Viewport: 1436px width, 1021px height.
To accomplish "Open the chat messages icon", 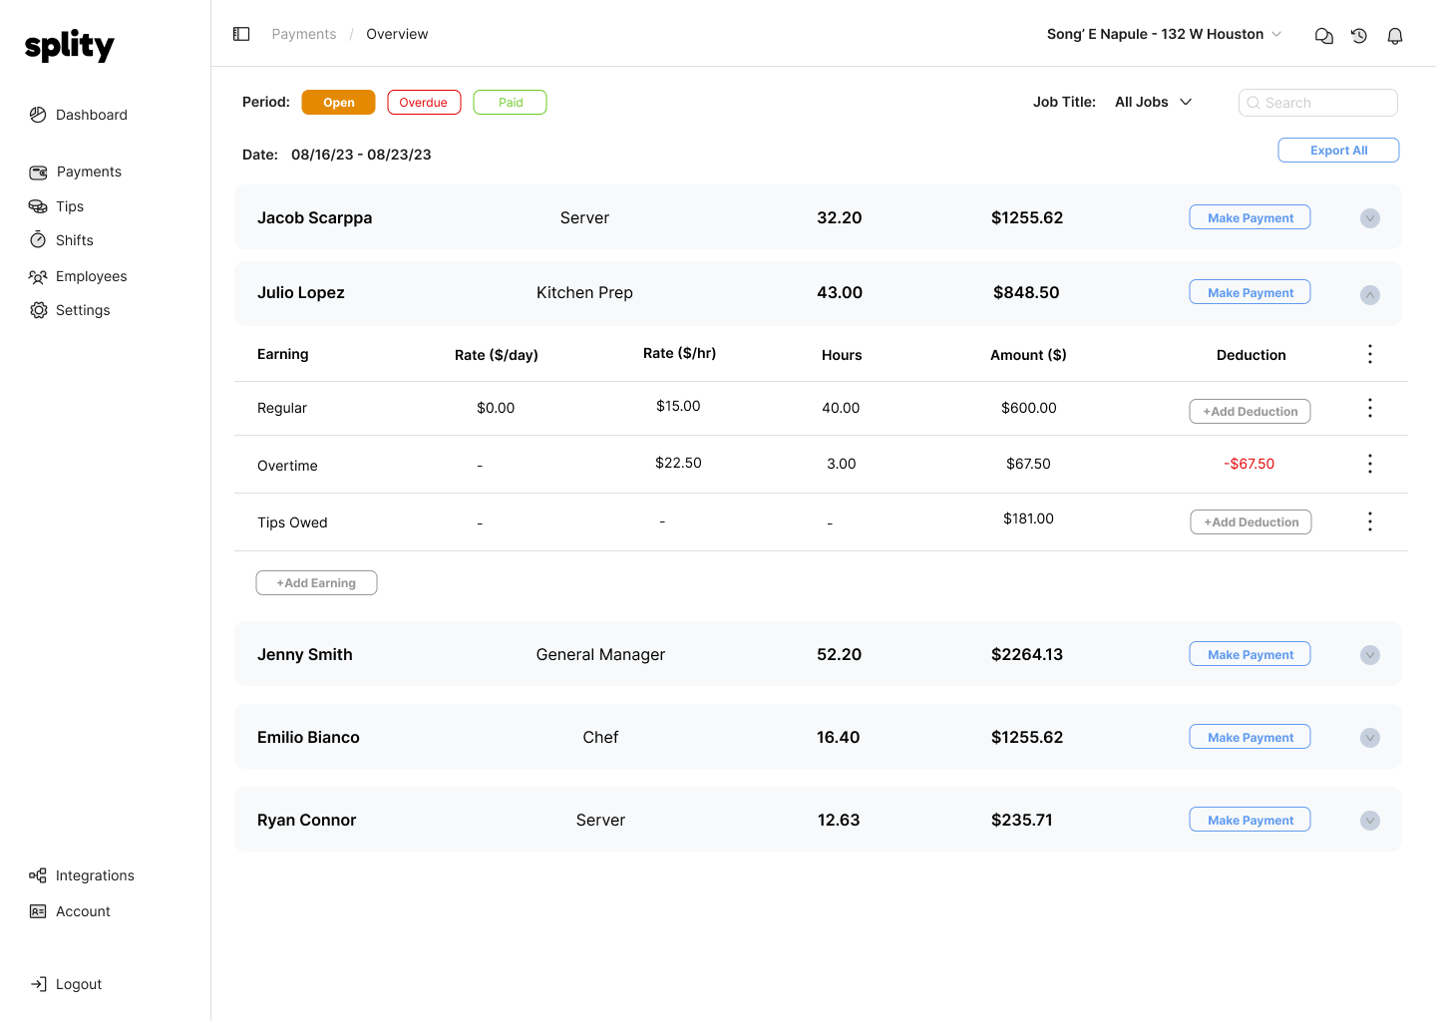I will [1323, 36].
